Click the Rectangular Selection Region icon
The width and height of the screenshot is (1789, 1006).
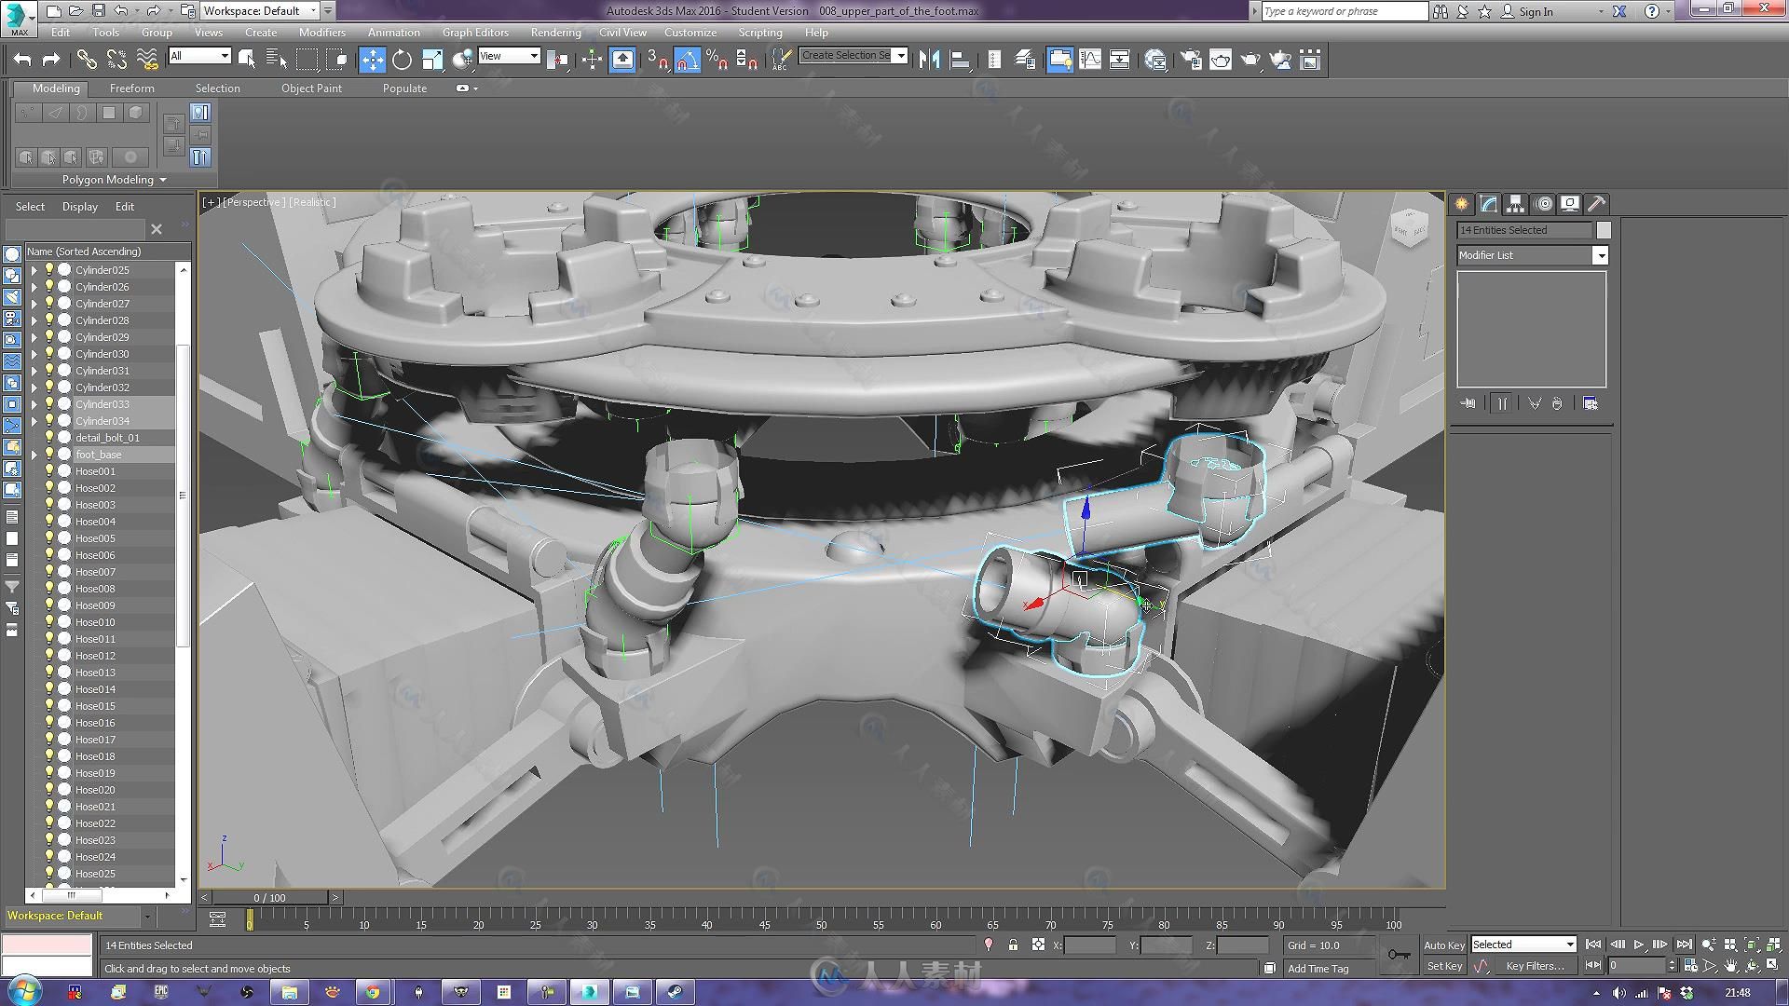click(x=307, y=60)
